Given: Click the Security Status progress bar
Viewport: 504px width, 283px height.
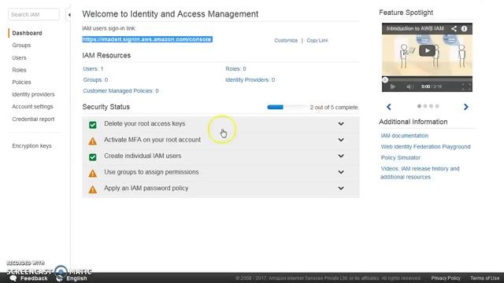Looking at the screenshot, I should coord(287,107).
